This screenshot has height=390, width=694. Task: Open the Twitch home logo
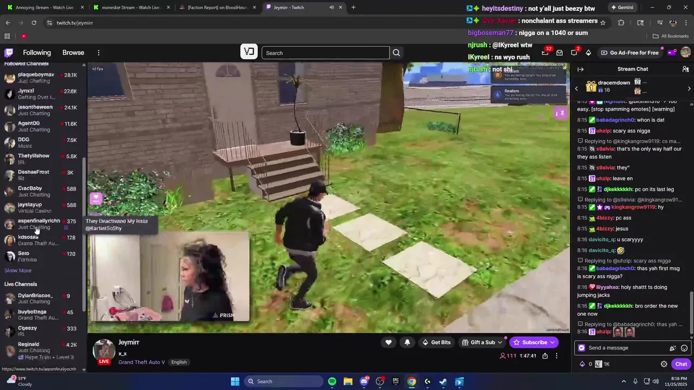(9, 53)
